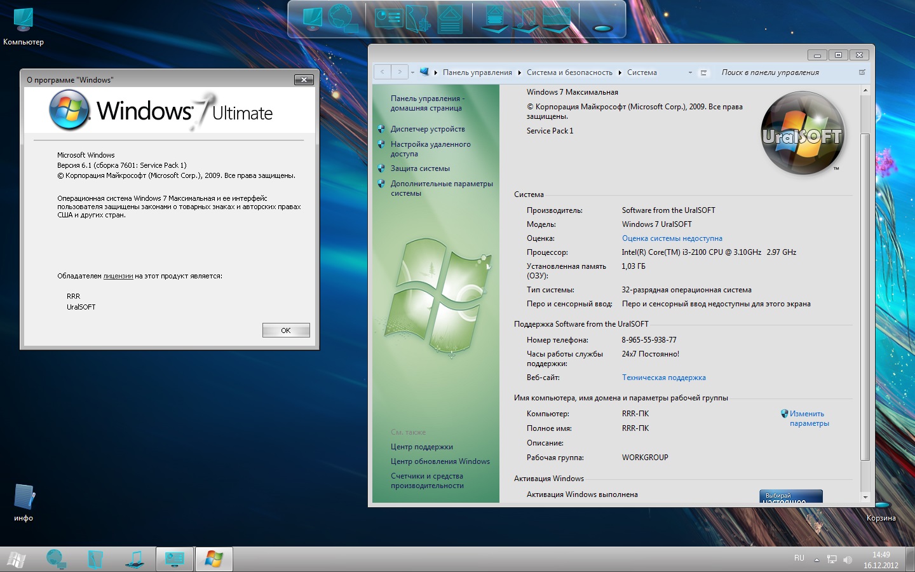
Task: Click WORKGROUP value text
Action: (x=645, y=458)
